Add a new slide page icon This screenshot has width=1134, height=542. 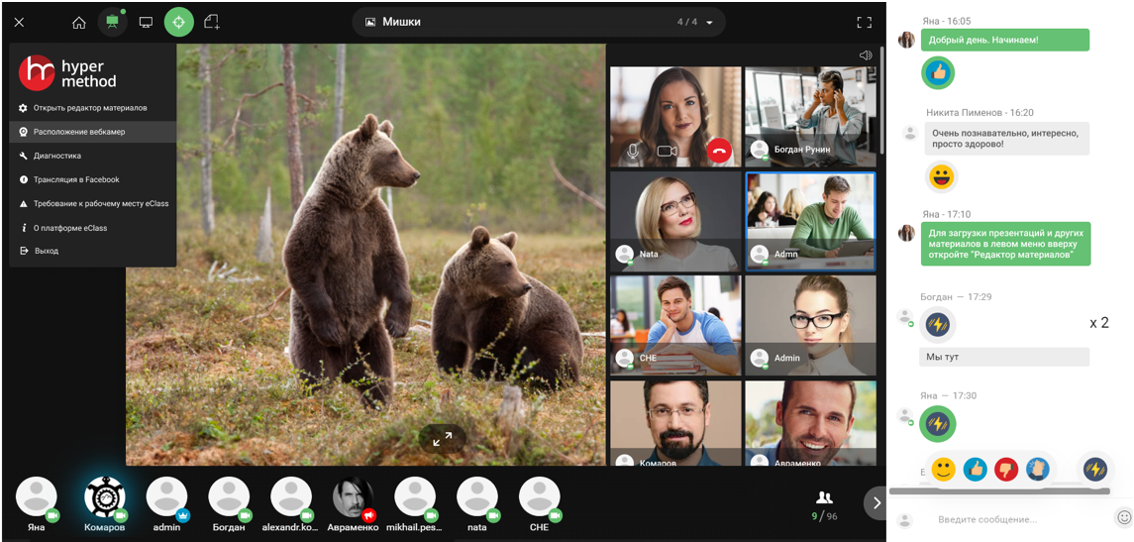coord(212,23)
